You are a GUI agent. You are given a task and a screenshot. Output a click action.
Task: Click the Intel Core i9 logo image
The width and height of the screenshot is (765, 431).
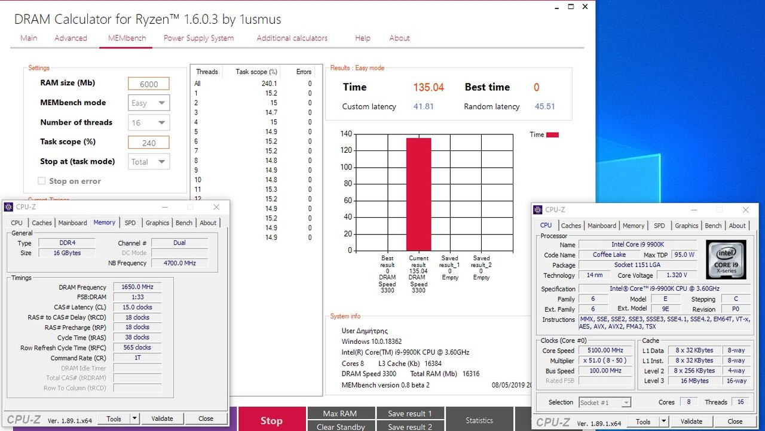pyautogui.click(x=726, y=260)
